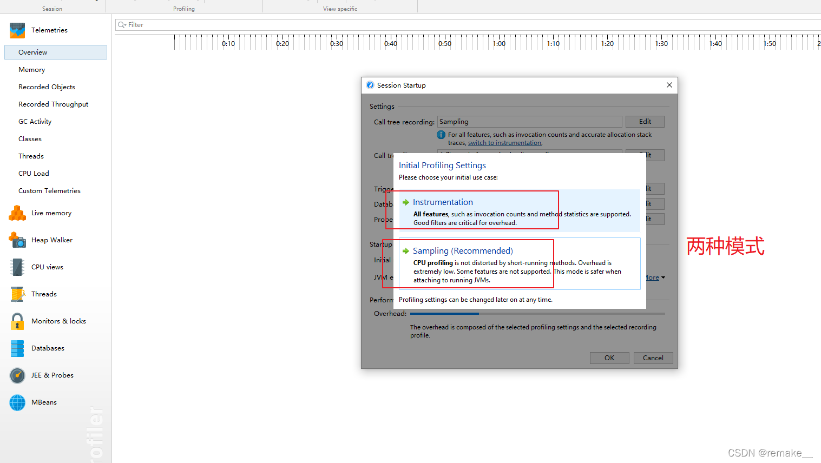821x463 pixels.
Task: Choose the Instrumentation use case
Action: pyautogui.click(x=520, y=211)
